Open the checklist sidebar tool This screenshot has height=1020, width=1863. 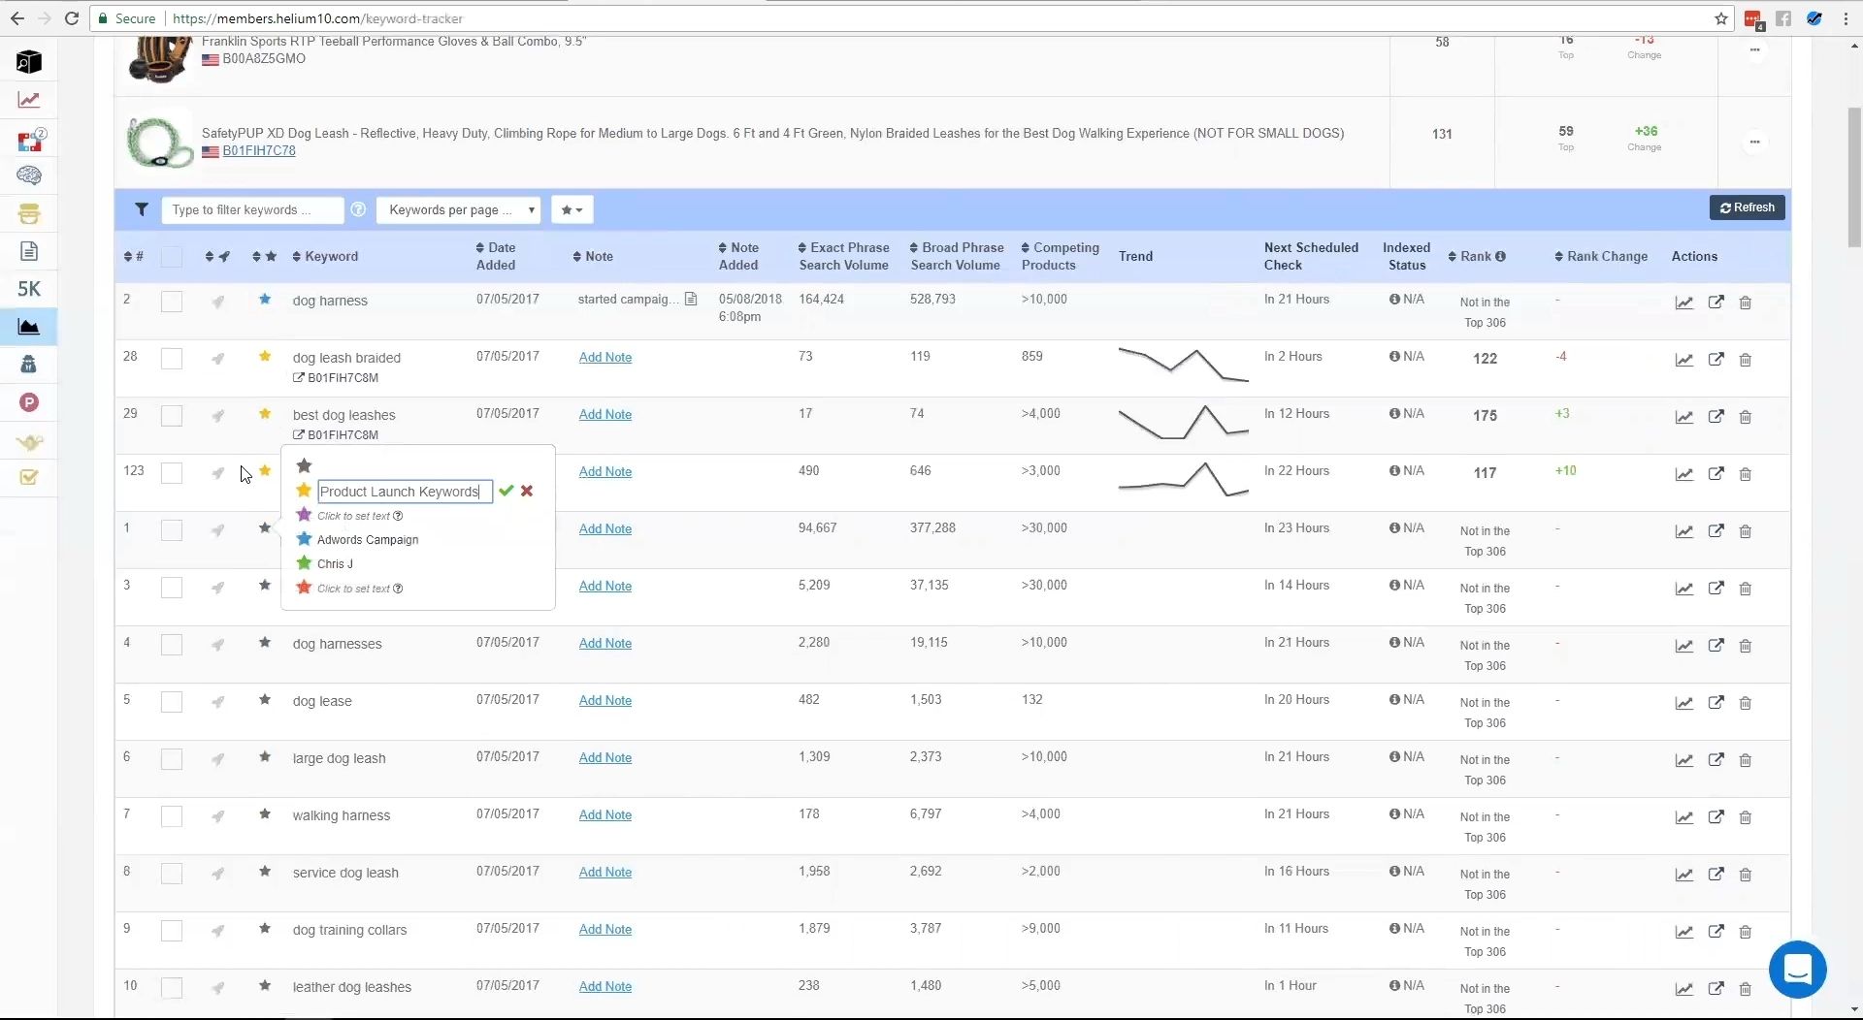coord(29,477)
